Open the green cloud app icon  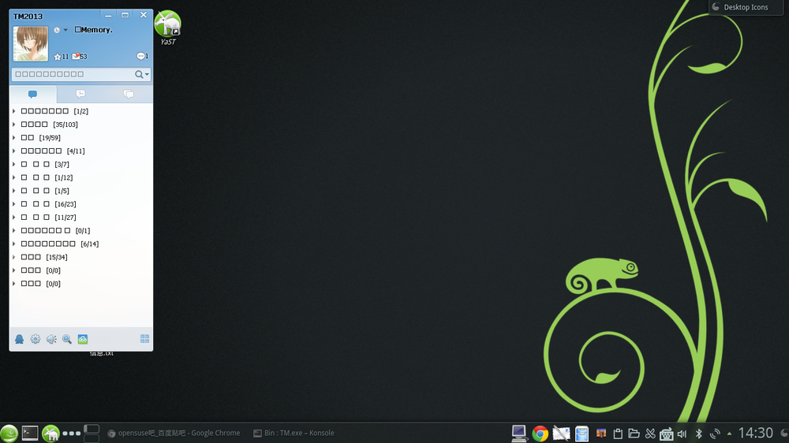point(83,339)
